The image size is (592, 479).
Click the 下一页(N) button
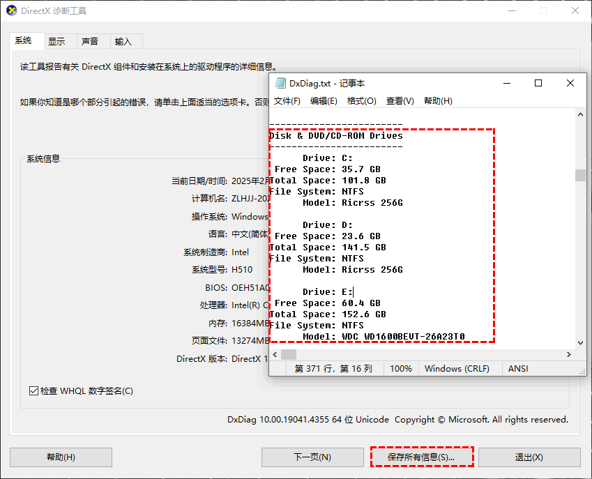coord(312,457)
